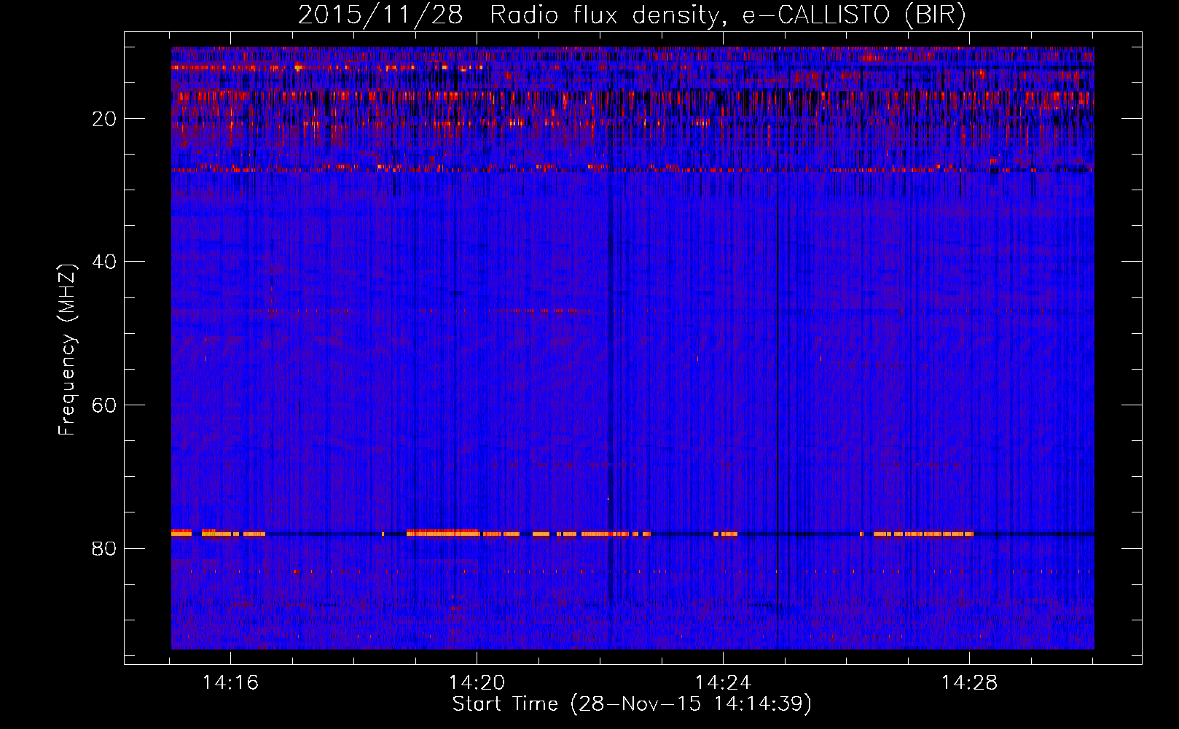The image size is (1179, 729).
Task: Click the dark vertical dropout line near 14:25
Action: [777, 364]
